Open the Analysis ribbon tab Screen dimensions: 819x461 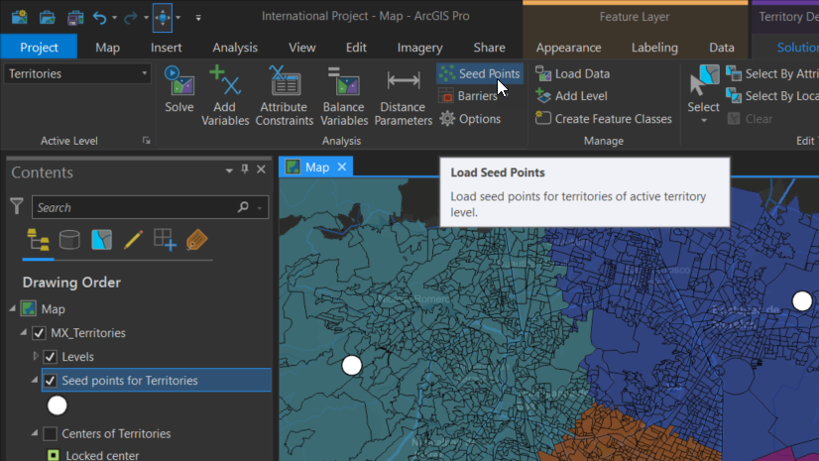235,48
